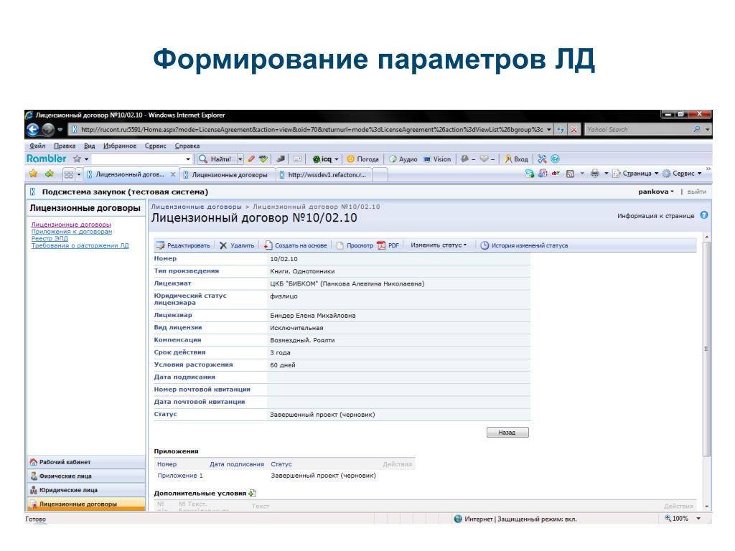This screenshot has width=735, height=551.
Task: Open the Редактировать edit icon
Action: (160, 245)
